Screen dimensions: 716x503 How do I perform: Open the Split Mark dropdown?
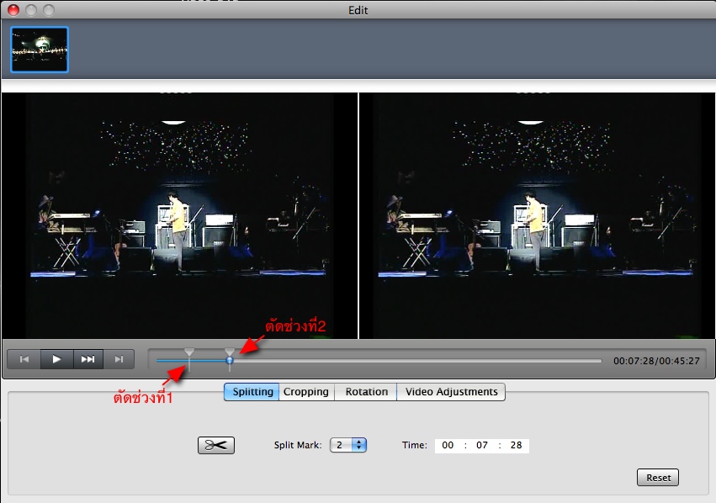point(348,445)
